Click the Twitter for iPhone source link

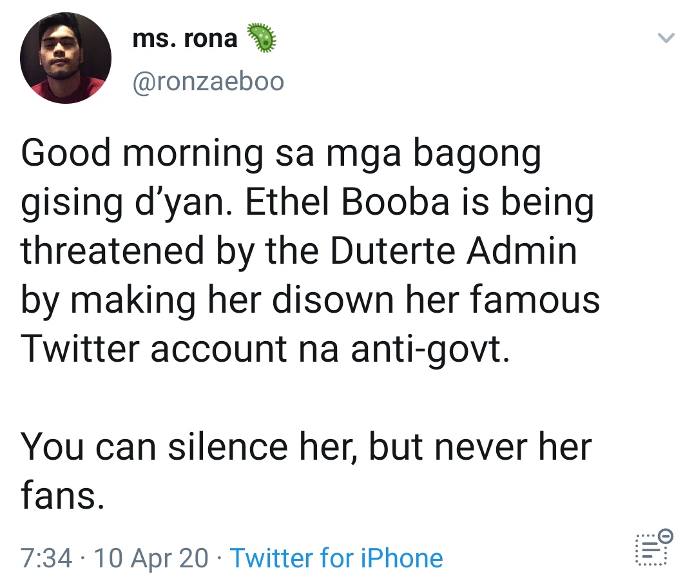pos(336,558)
